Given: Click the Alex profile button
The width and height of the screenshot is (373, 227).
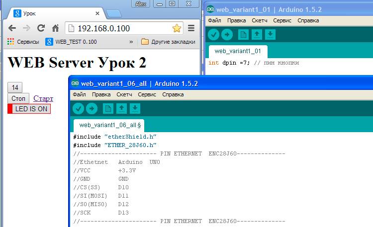Looking at the screenshot, I should [141, 4].
